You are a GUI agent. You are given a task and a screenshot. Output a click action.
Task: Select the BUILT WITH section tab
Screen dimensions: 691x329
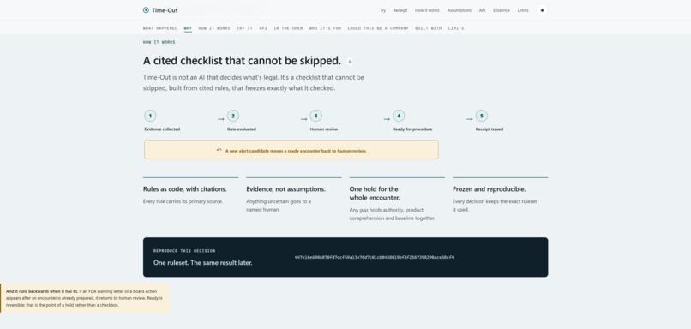click(x=429, y=28)
